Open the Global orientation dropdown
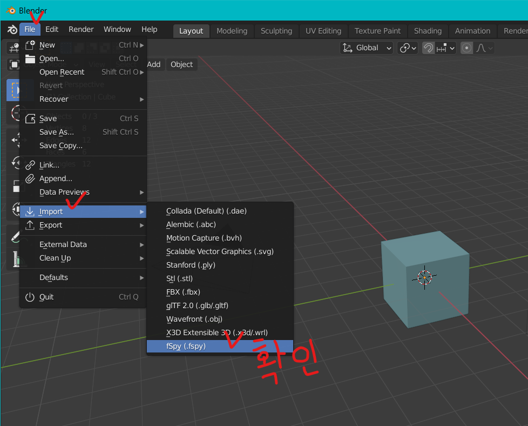 pos(367,48)
